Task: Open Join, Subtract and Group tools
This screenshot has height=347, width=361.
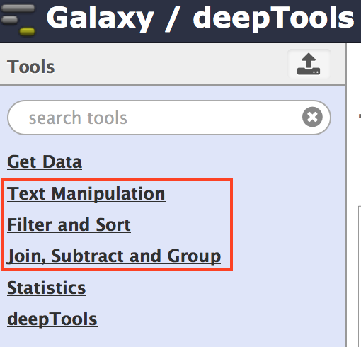Action: coord(114,256)
